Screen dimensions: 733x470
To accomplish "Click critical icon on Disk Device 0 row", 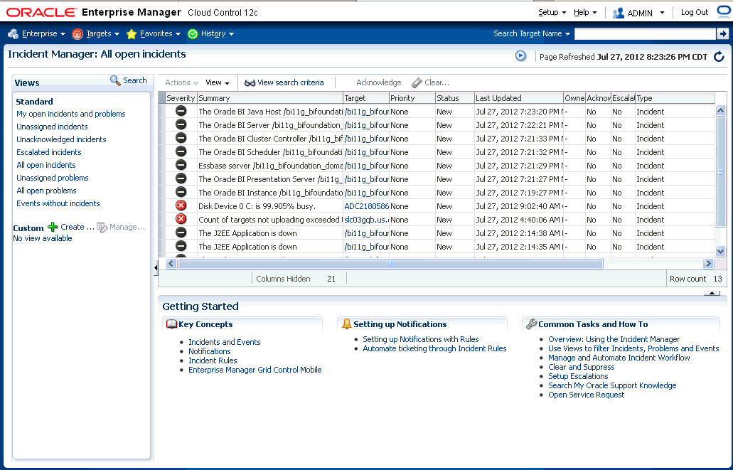I will (x=181, y=205).
